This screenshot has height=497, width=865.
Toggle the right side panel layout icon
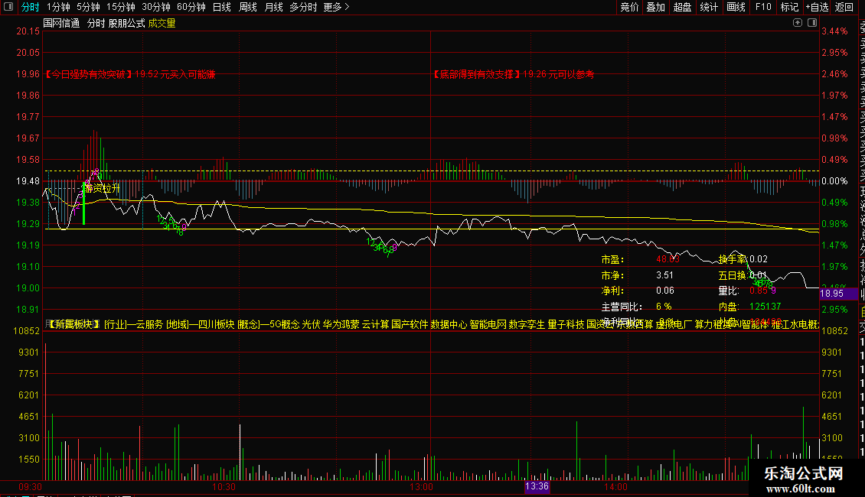tap(812, 23)
